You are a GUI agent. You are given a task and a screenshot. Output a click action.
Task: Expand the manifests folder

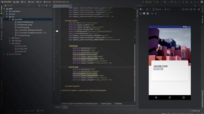pyautogui.click(x=7, y=11)
